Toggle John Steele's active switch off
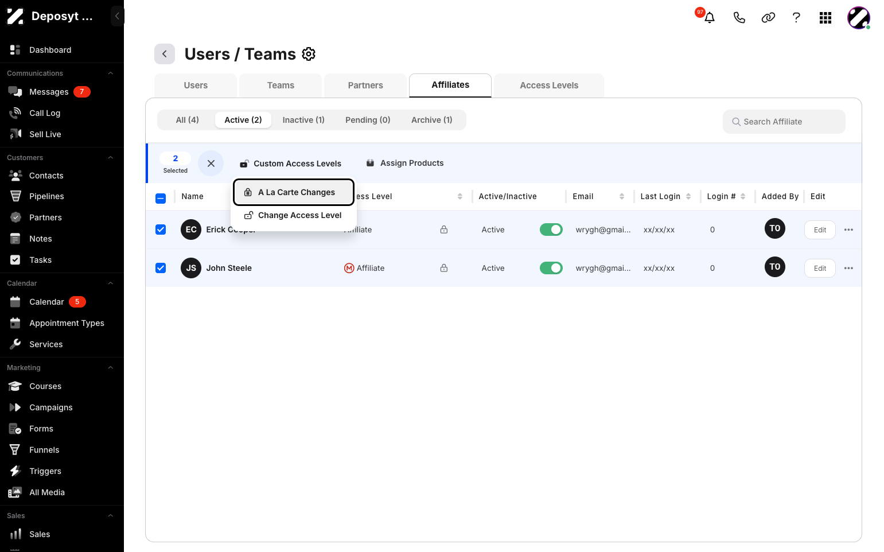884x552 pixels. [x=551, y=268]
